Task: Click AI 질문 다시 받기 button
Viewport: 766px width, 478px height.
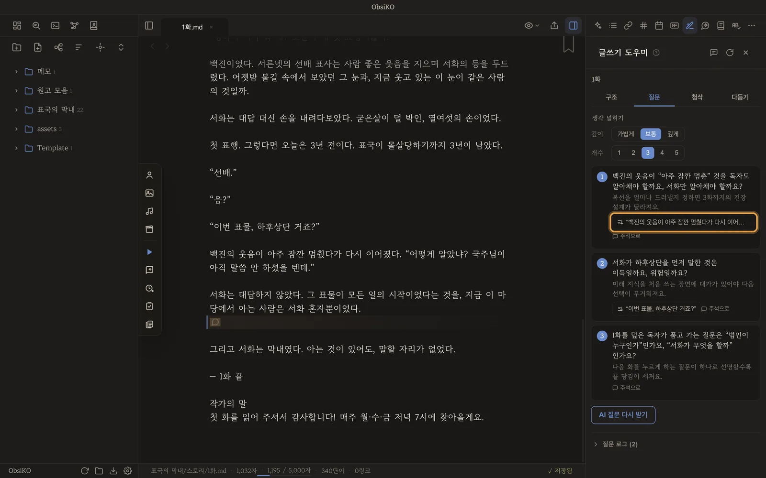Action: point(623,415)
